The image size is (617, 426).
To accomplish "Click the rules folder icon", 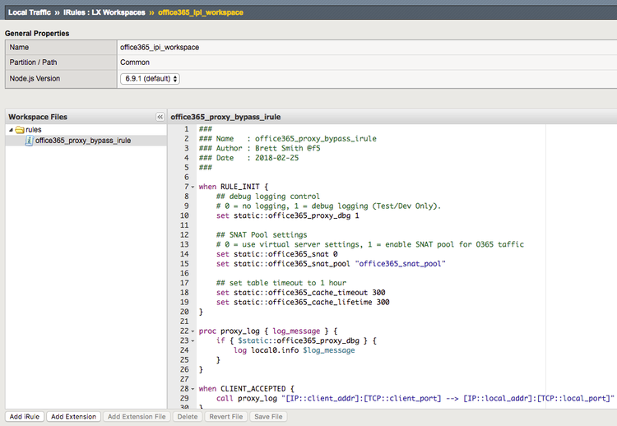I will (x=19, y=130).
